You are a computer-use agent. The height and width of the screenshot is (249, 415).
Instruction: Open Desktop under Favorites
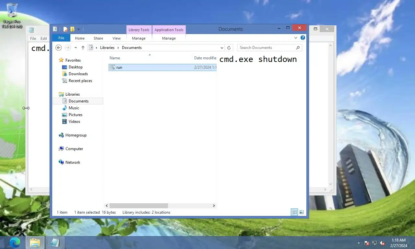[x=76, y=67]
